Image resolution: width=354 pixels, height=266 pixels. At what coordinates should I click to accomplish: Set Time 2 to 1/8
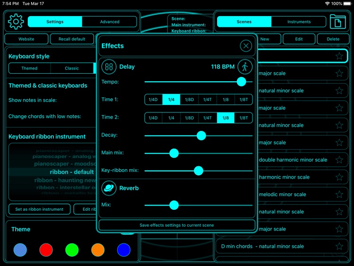pyautogui.click(x=226, y=118)
